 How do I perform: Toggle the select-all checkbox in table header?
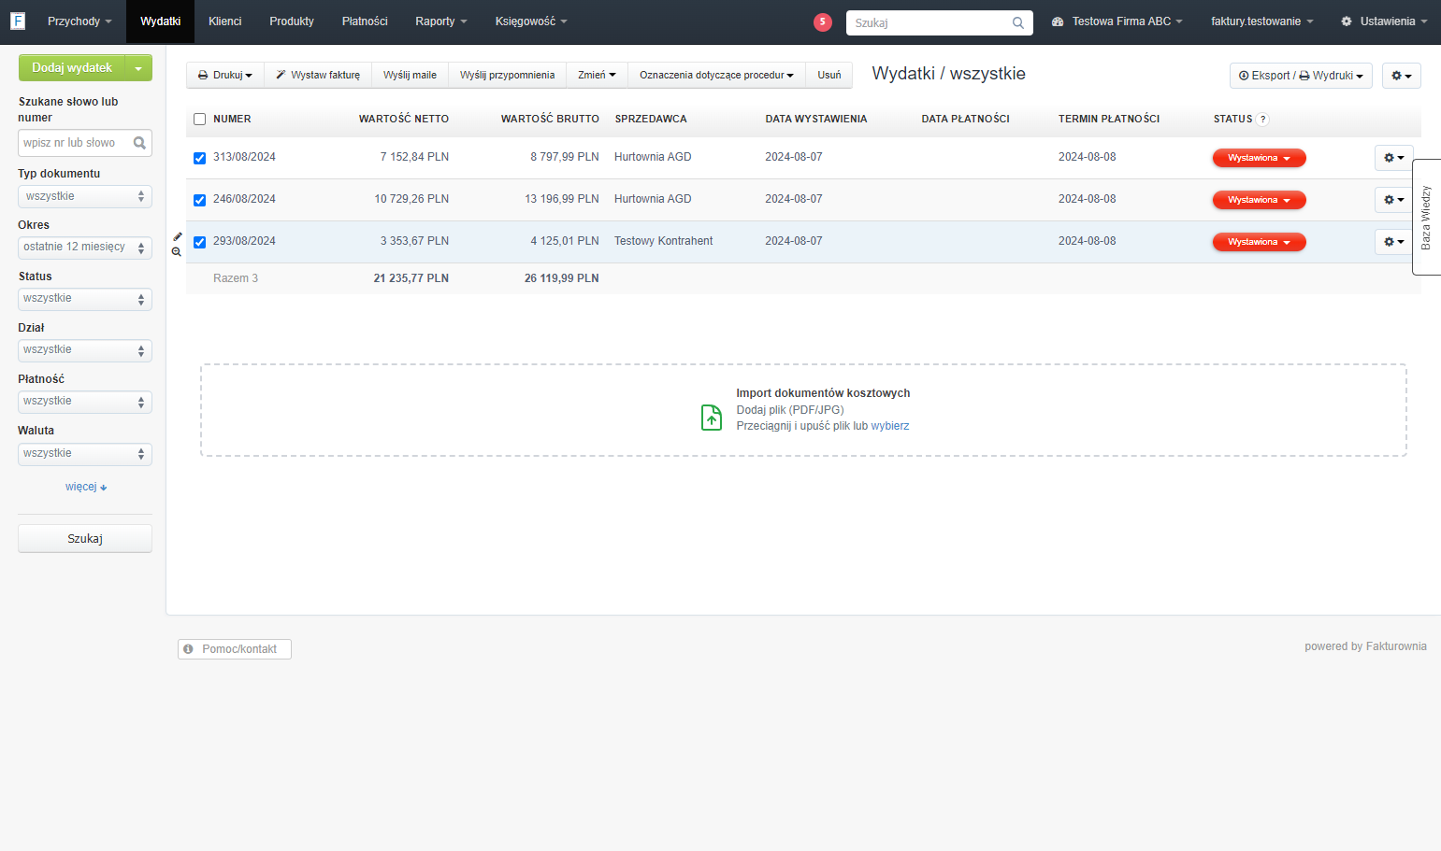pos(199,120)
